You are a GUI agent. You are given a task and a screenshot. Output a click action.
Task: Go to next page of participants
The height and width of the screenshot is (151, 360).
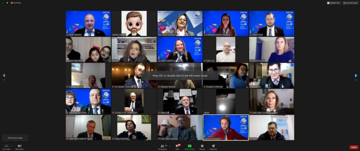point(356,75)
